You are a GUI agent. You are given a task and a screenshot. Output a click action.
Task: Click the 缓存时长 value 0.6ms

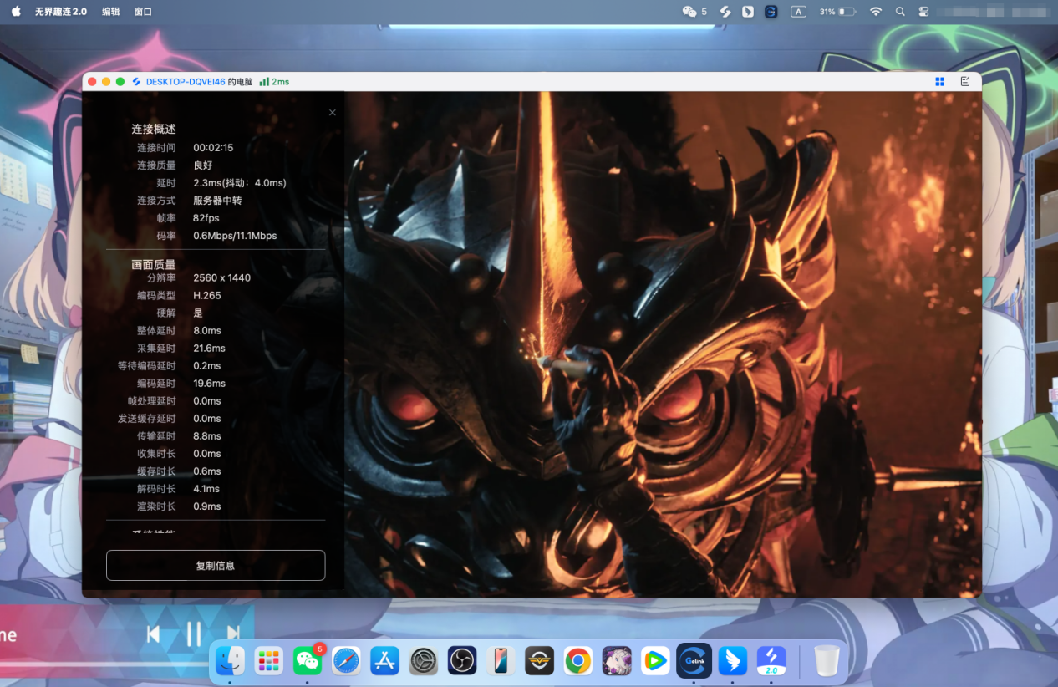[x=207, y=471]
